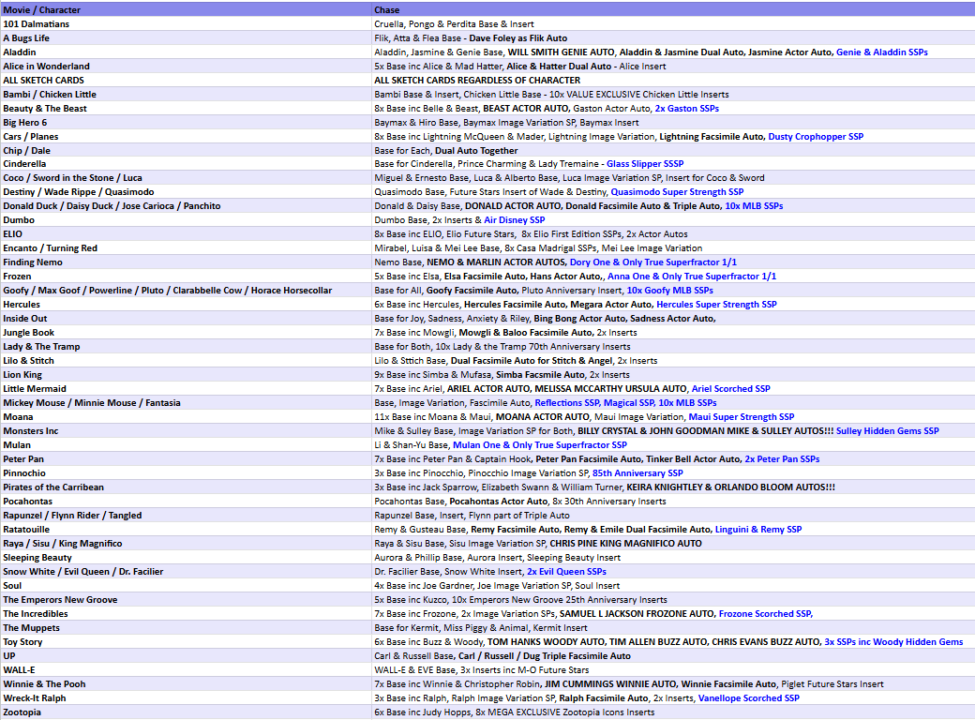The width and height of the screenshot is (975, 720).
Task: Click the "Pirates of the Carribean" cell
Action: (53, 487)
